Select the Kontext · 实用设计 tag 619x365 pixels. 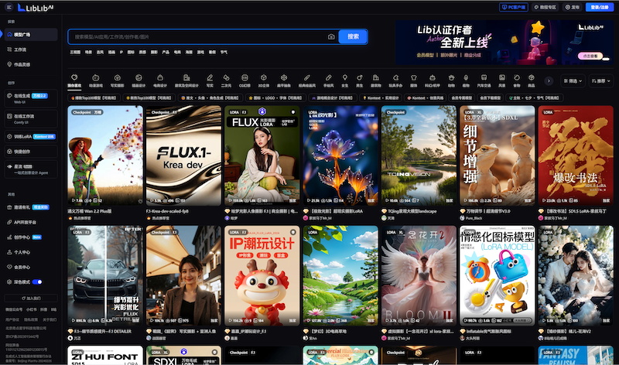tap(381, 98)
